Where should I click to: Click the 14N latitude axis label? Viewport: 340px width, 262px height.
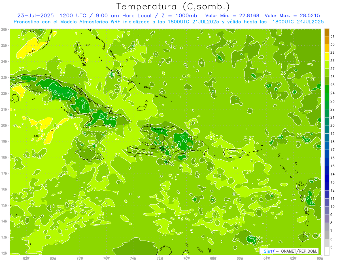pyautogui.click(x=4, y=221)
